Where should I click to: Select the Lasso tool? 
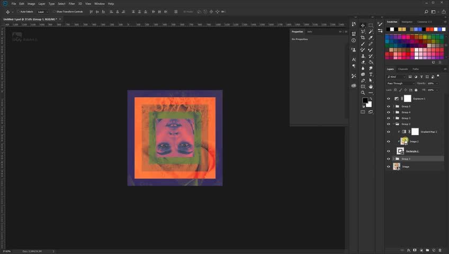point(363,31)
